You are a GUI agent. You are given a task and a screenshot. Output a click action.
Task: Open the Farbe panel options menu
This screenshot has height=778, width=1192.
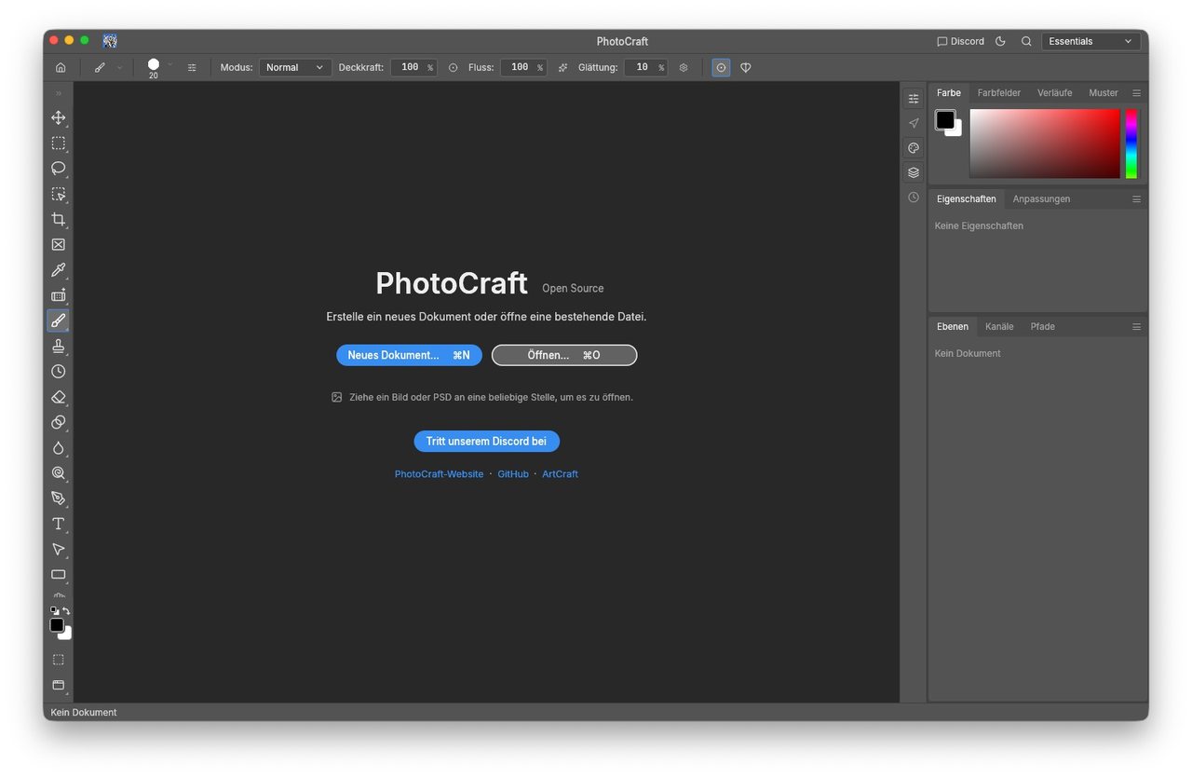(1136, 93)
